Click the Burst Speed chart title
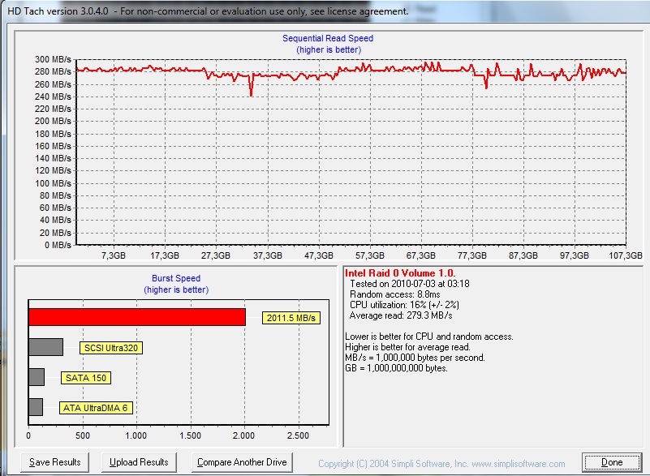The width and height of the screenshot is (650, 476). (176, 279)
